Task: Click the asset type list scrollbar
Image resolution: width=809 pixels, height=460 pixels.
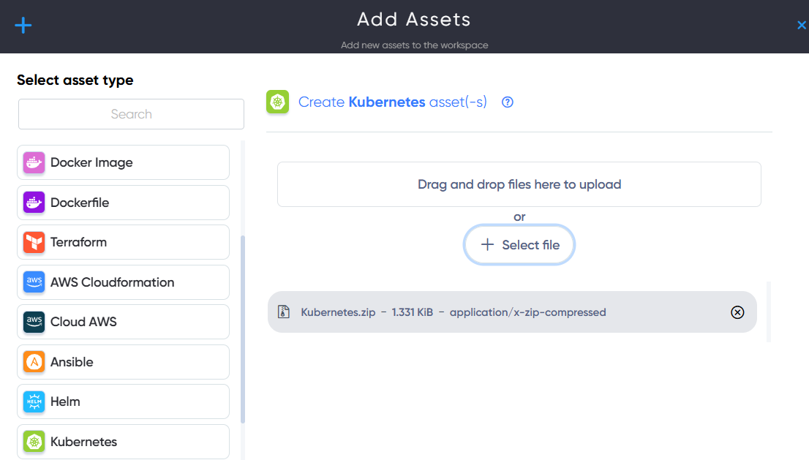Action: click(243, 329)
